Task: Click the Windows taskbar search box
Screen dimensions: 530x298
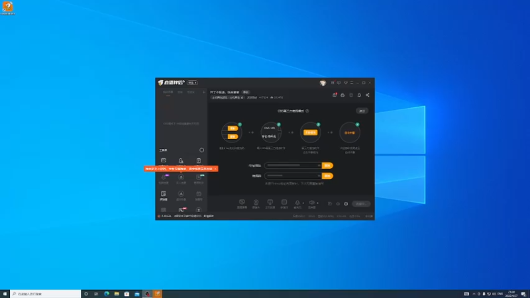Action: (45, 294)
